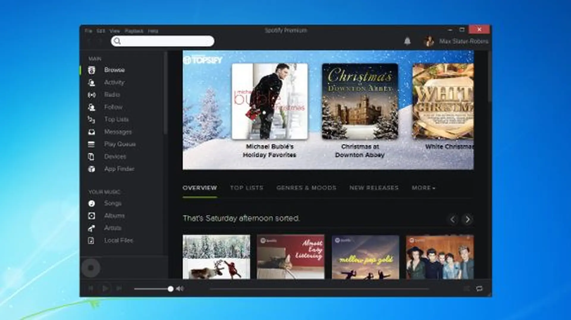Click the Messages inbox icon

tap(92, 132)
